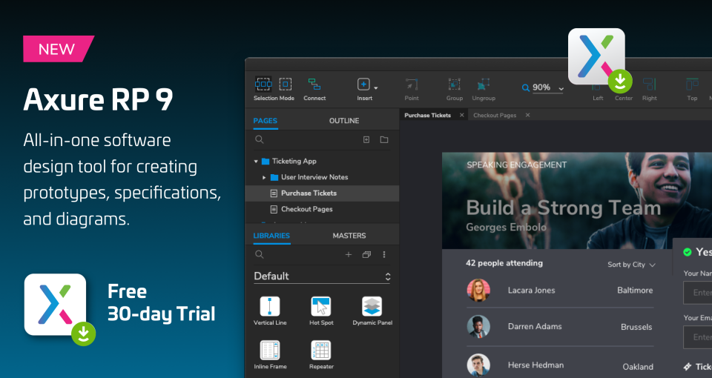Click the libraries window stack icon
This screenshot has width=712, height=378.
366,254
